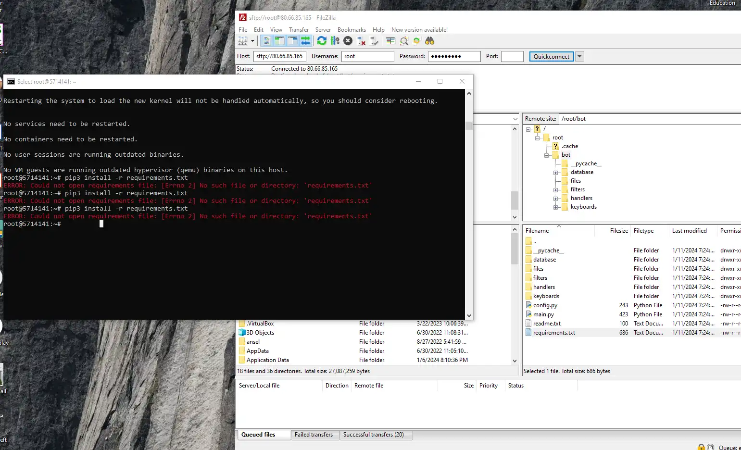Viewport: 741px width, 450px height.
Task: Toggle the transfer queue display
Action: point(305,41)
